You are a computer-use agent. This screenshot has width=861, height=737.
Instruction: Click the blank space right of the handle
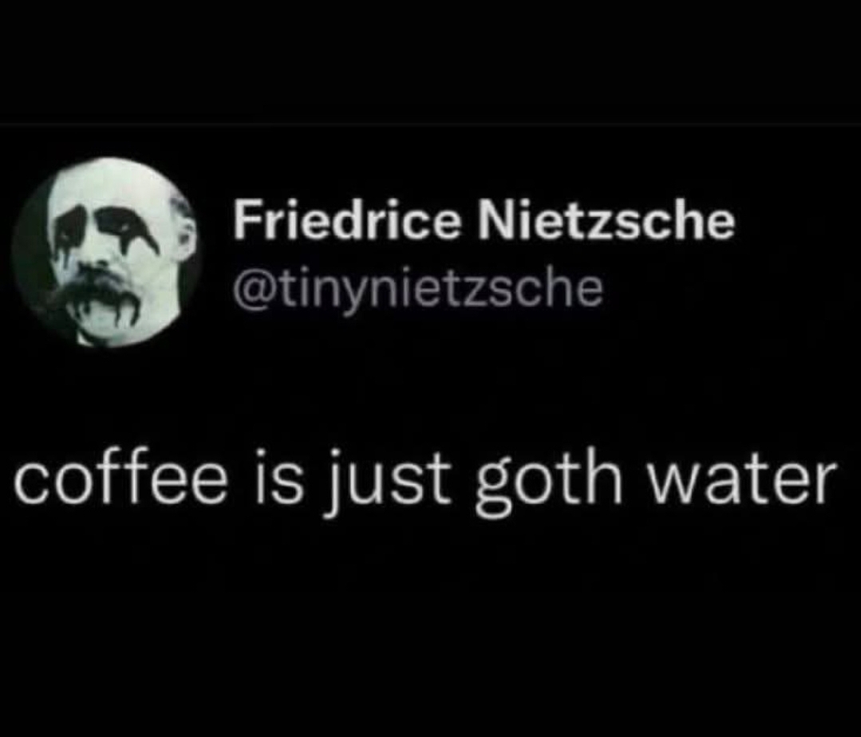pos(730,290)
